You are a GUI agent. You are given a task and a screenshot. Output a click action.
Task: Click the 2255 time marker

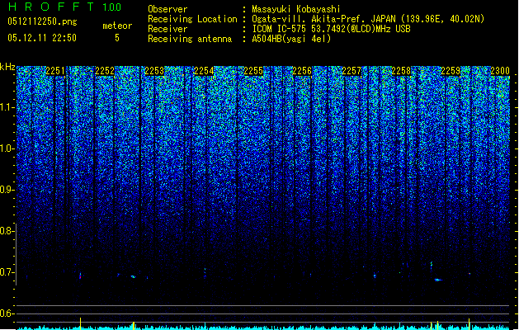click(x=253, y=71)
